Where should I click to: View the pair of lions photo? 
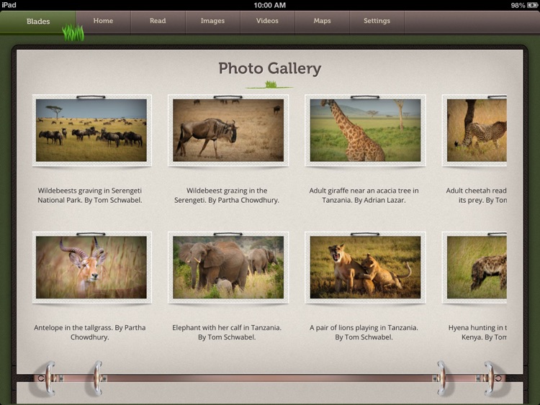coord(365,268)
